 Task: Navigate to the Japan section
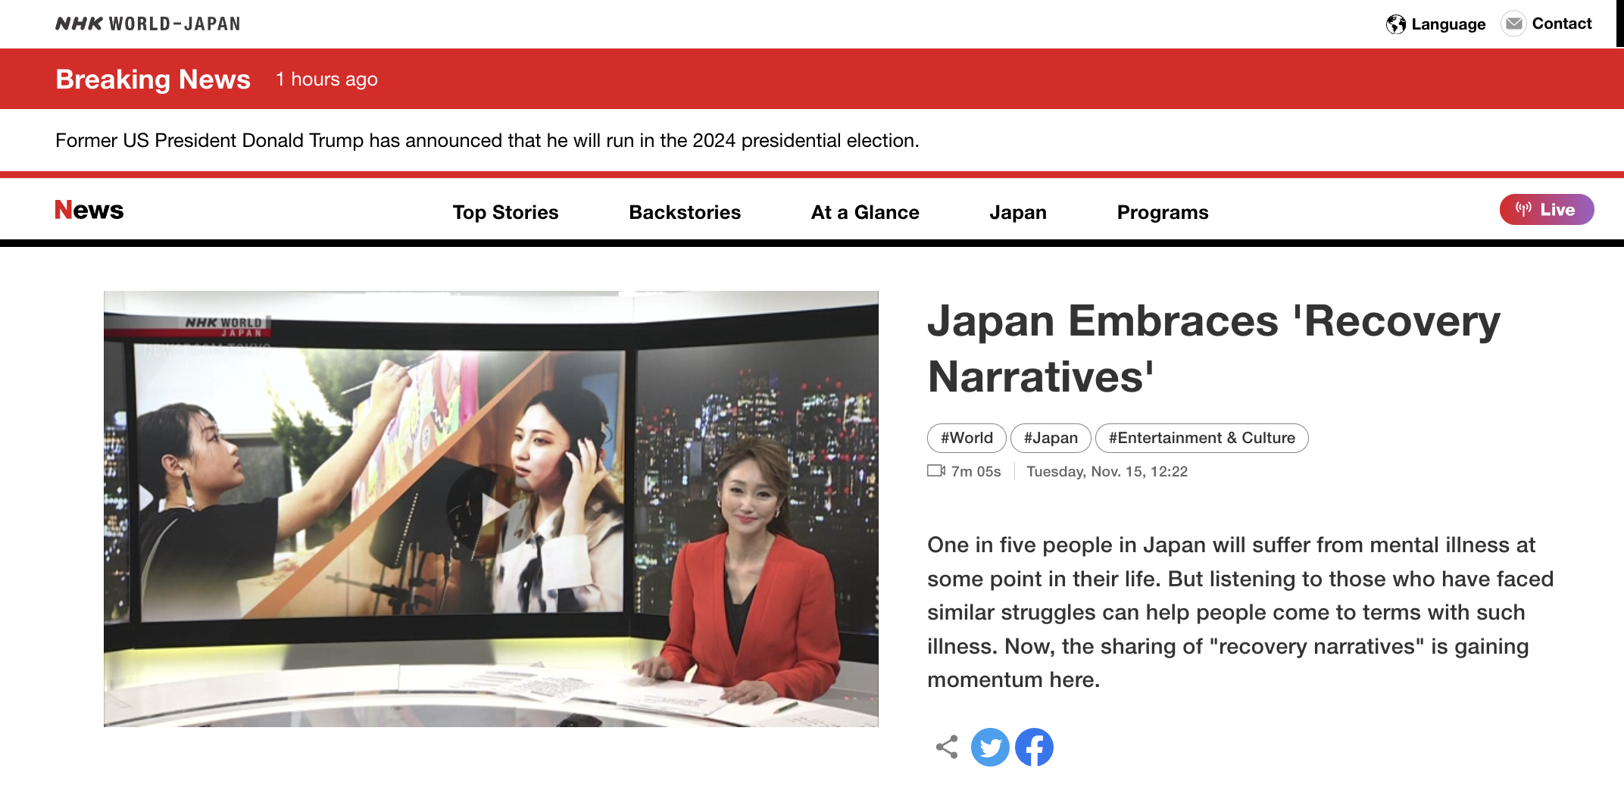click(1018, 212)
